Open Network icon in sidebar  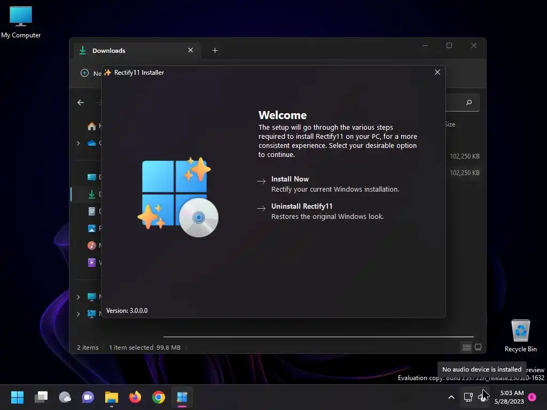(x=92, y=314)
